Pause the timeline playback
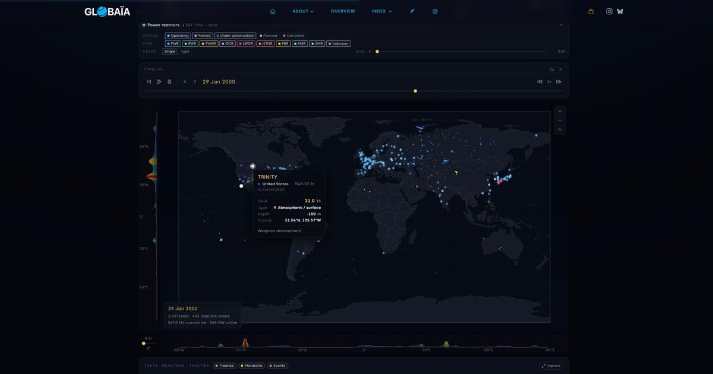The height and width of the screenshot is (374, 713). (x=169, y=82)
